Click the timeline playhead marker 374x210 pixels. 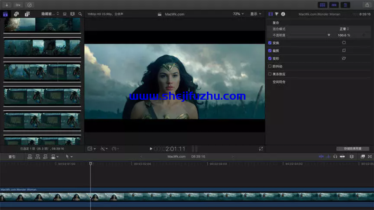pos(90,164)
